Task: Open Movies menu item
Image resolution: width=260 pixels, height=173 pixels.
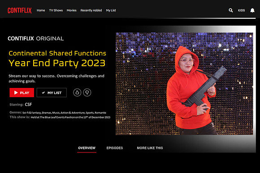Action: (x=71, y=10)
